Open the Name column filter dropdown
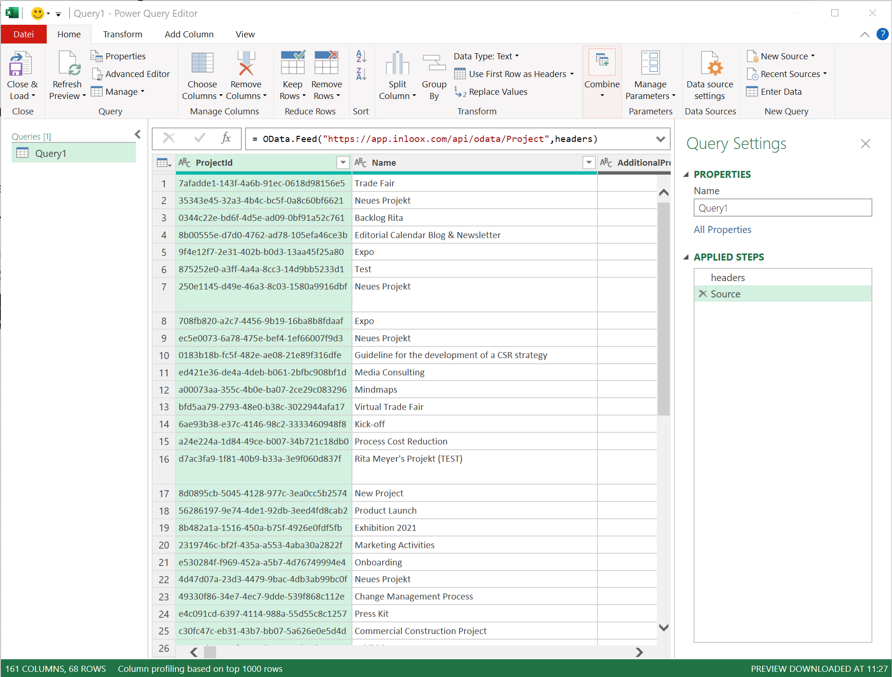 pyautogui.click(x=589, y=162)
